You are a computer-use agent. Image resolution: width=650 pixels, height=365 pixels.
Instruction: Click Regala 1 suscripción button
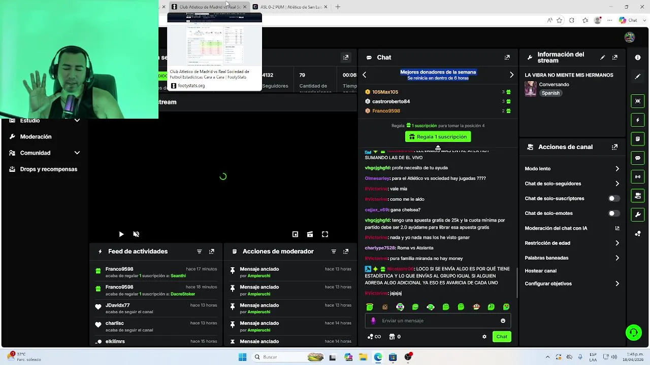[438, 137]
